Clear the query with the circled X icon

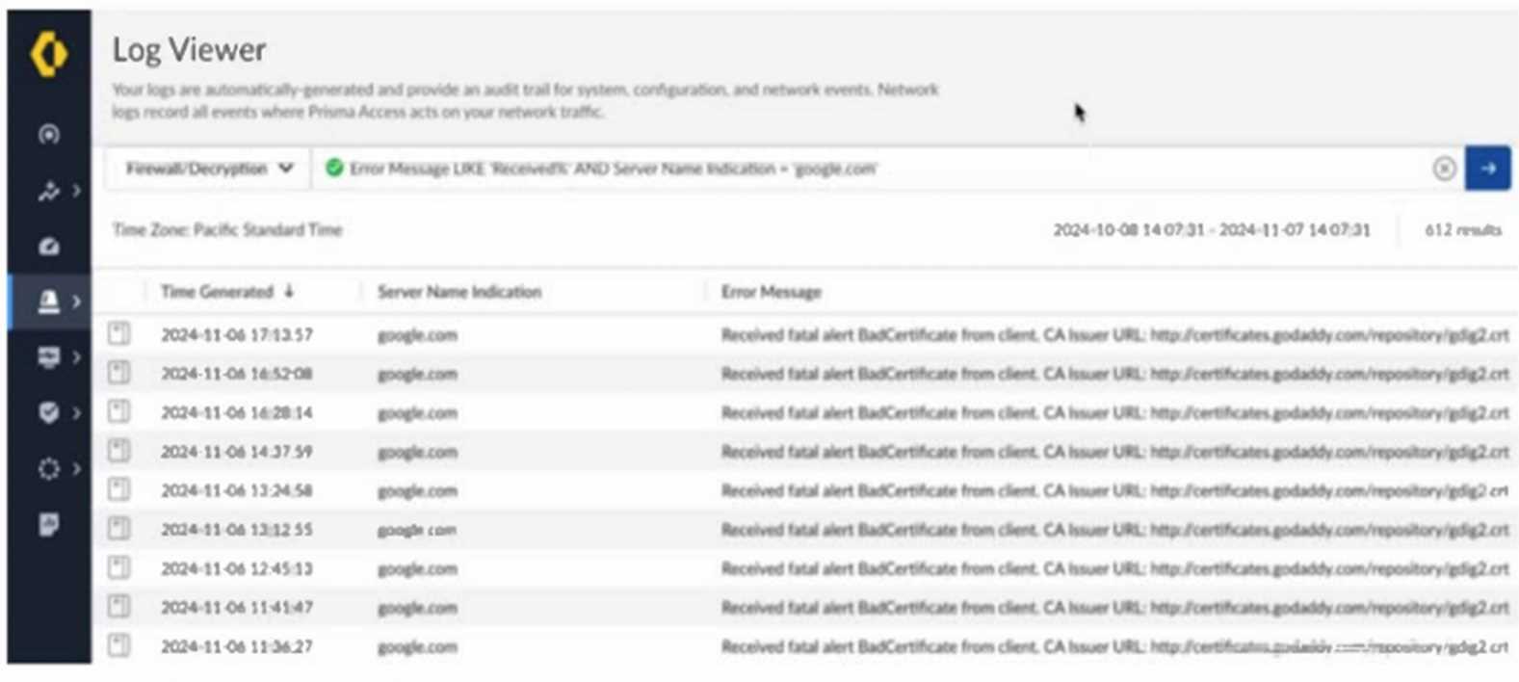pyautogui.click(x=1443, y=169)
